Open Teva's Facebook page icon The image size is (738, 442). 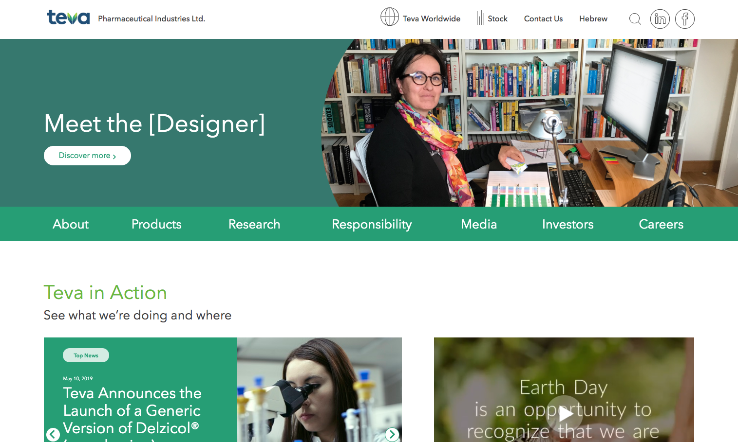[x=685, y=19]
